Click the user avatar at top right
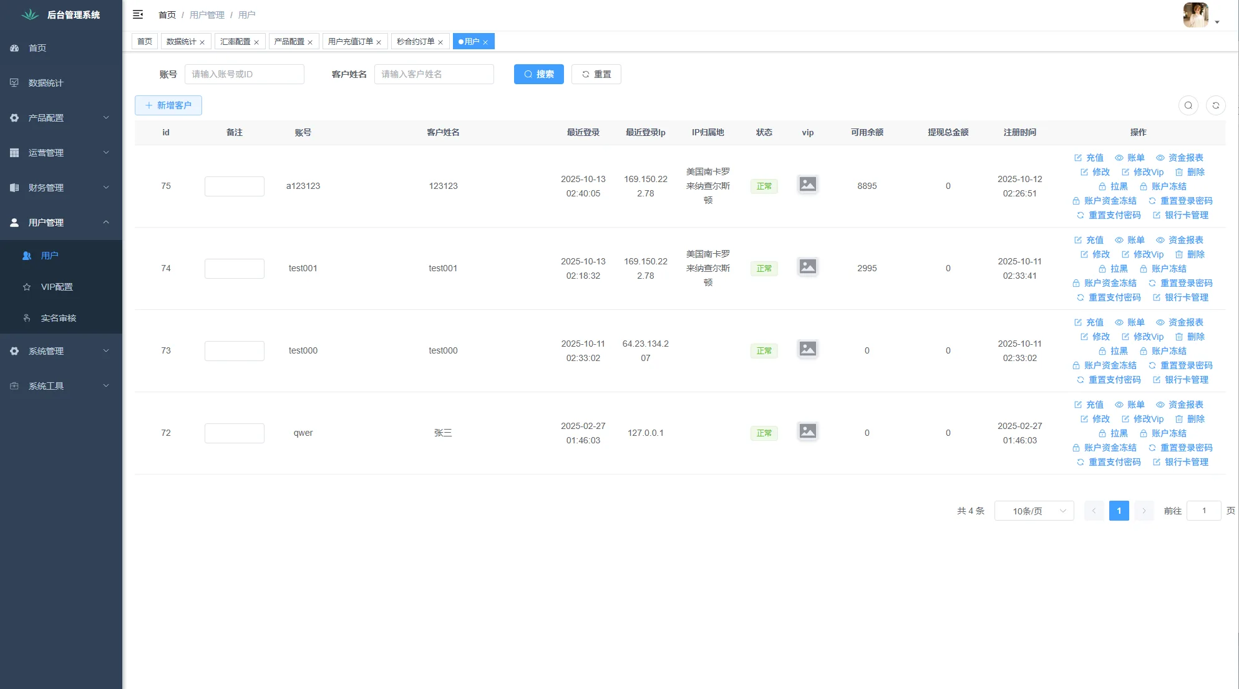This screenshot has height=689, width=1239. [1195, 15]
